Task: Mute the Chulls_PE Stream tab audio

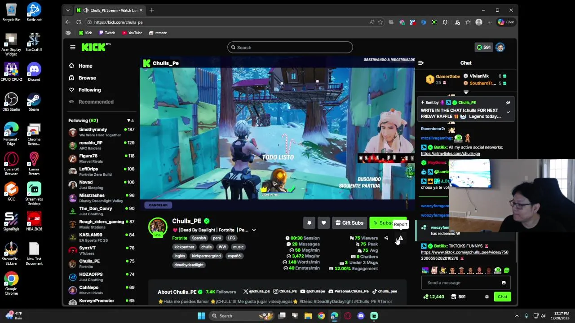Action: tap(86, 10)
